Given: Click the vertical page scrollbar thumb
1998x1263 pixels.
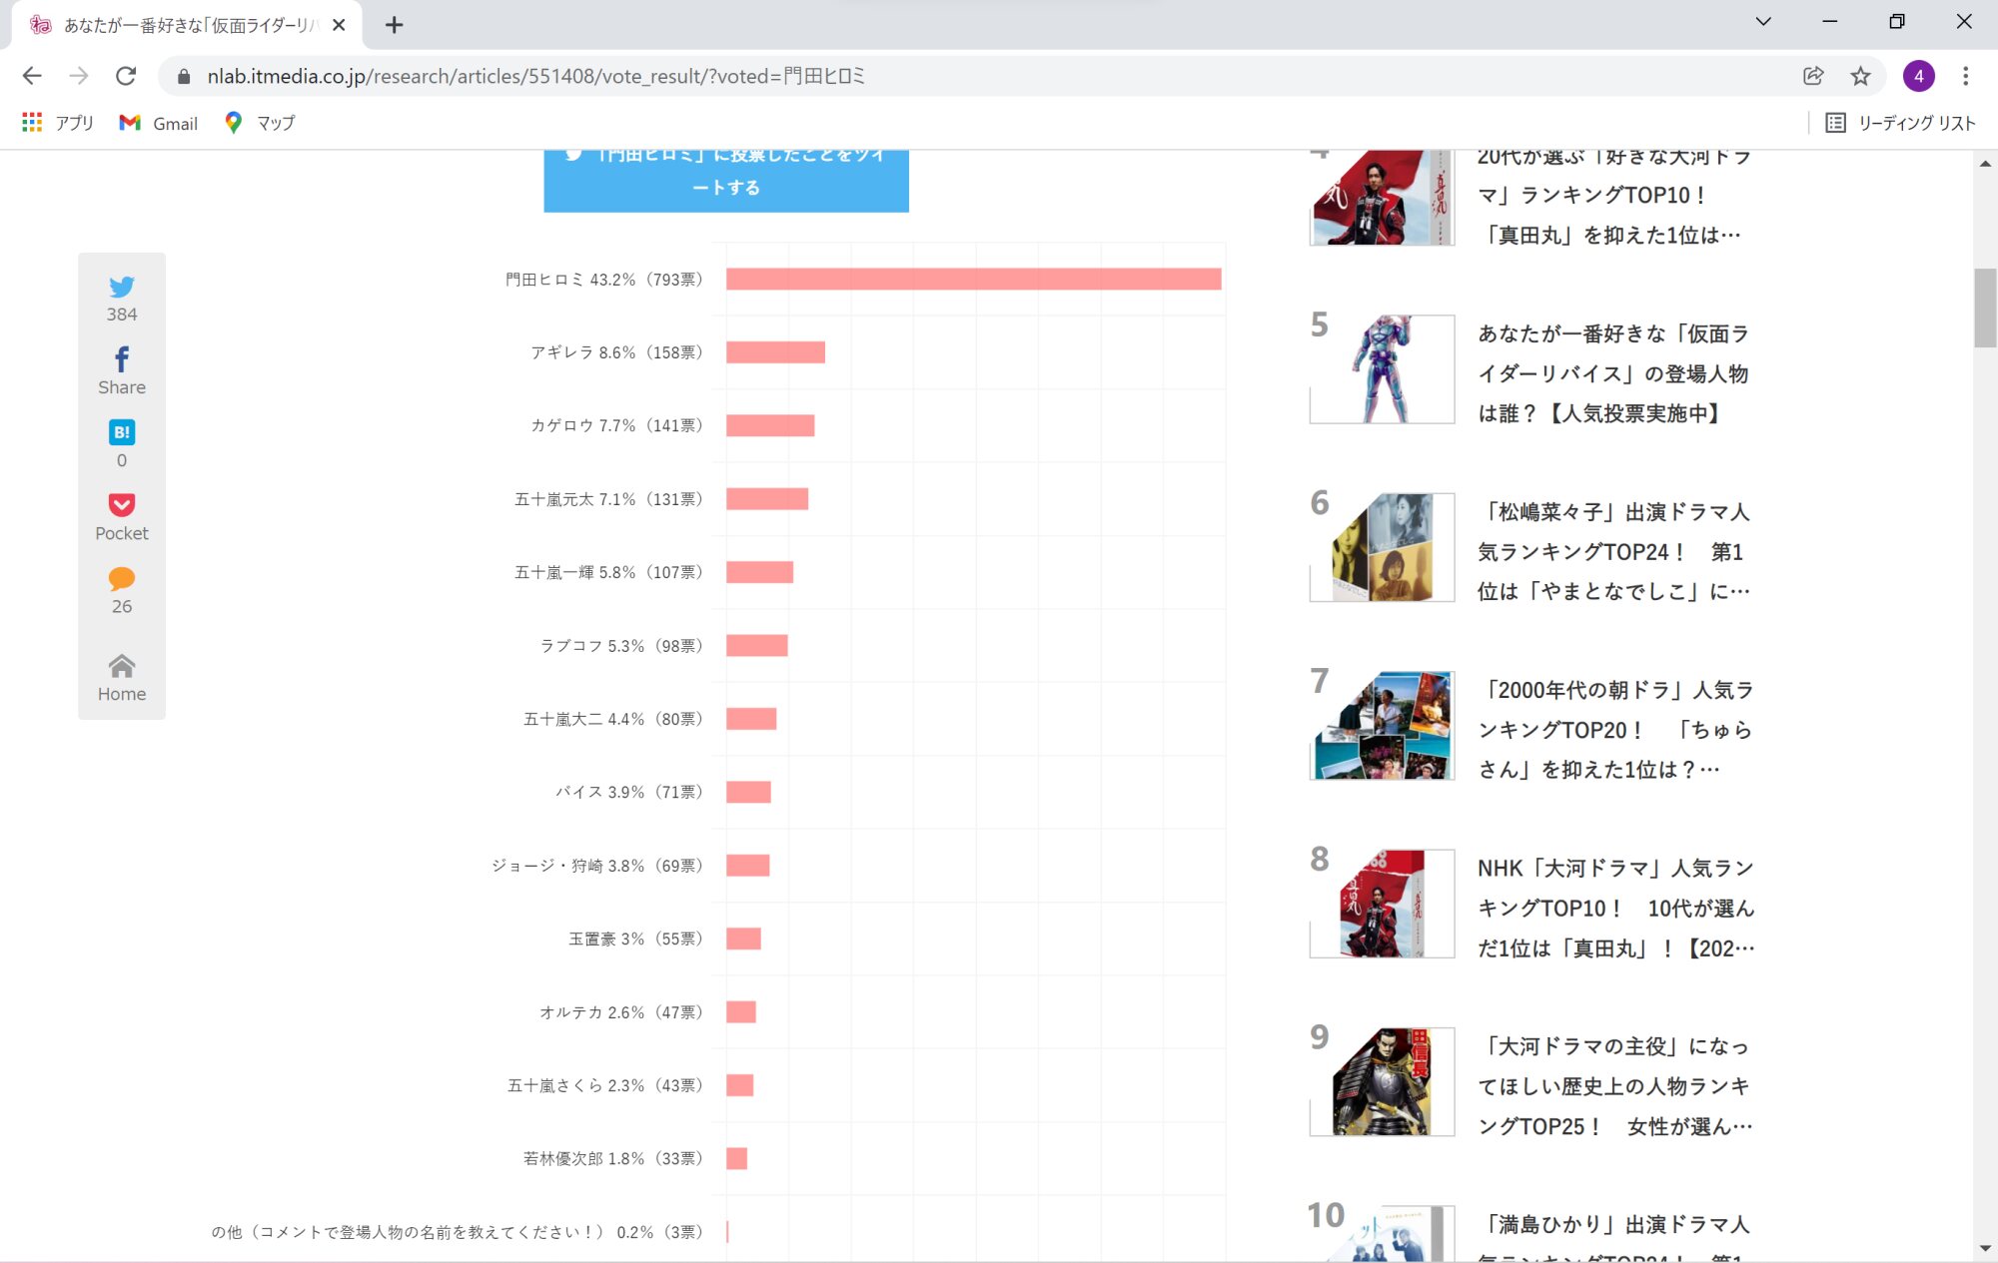Looking at the screenshot, I should click(1985, 308).
